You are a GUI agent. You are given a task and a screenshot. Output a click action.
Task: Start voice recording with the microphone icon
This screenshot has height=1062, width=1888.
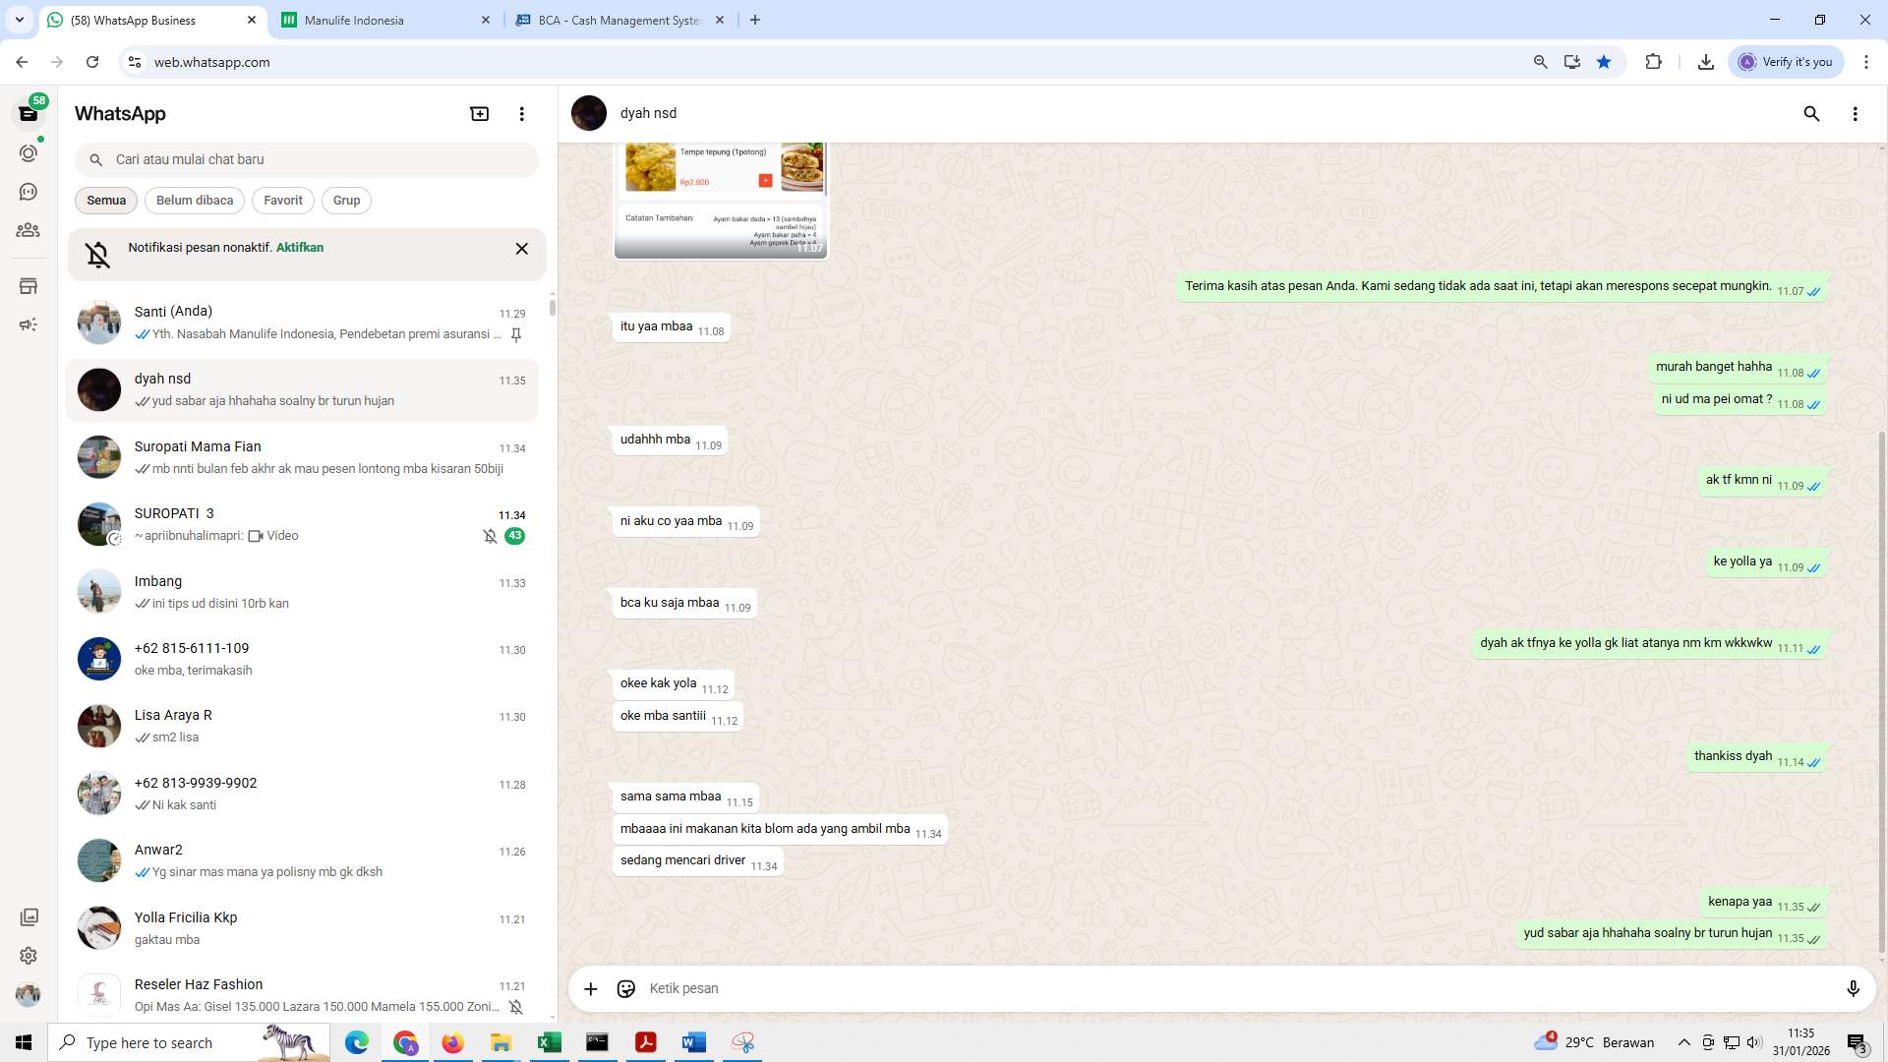click(1854, 988)
